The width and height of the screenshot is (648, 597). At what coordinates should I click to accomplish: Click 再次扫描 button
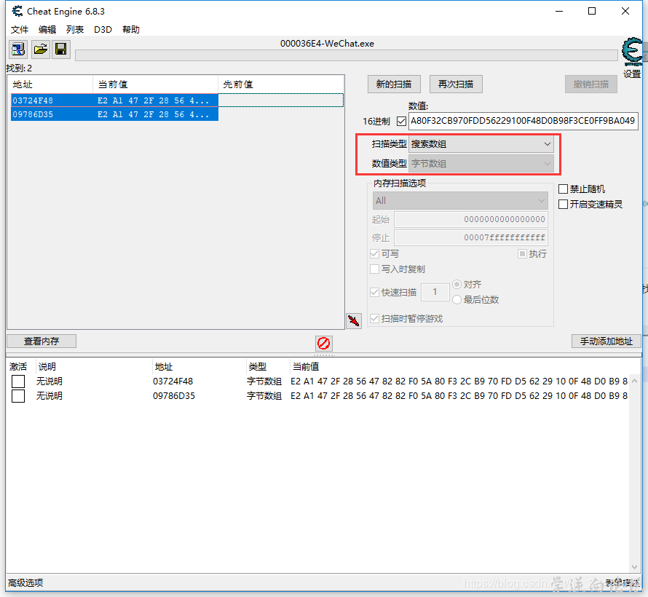coord(456,84)
